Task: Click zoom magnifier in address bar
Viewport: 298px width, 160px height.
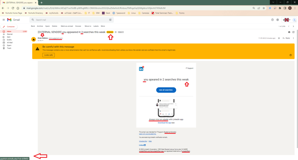Action: [x=254, y=8]
